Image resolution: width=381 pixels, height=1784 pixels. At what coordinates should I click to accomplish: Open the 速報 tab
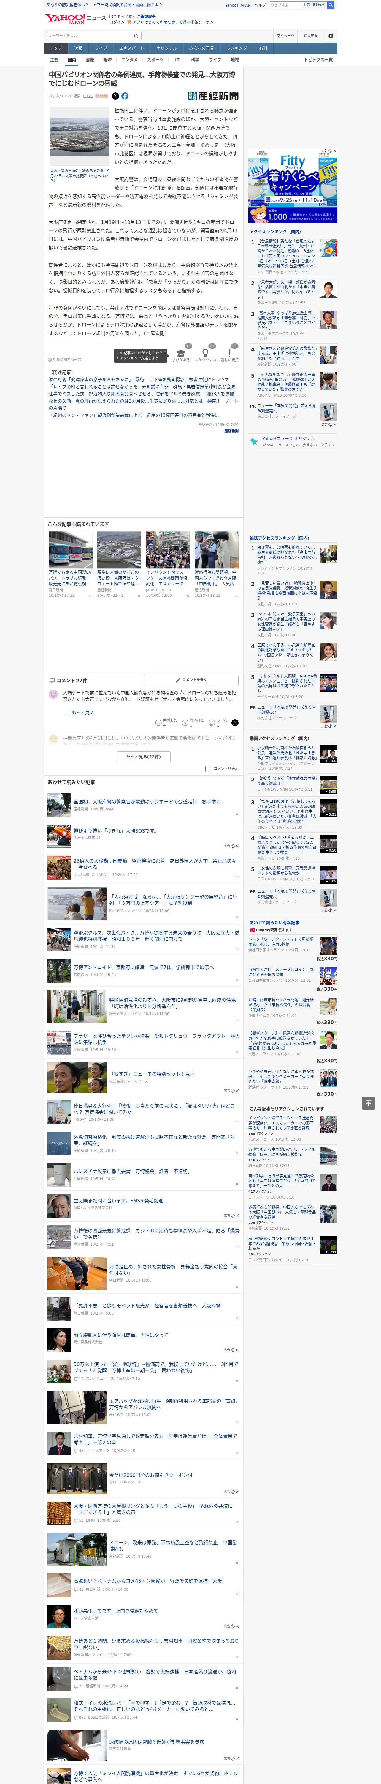(78, 48)
